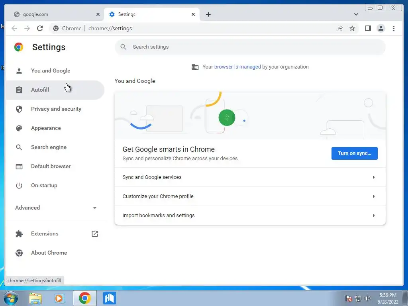Screen dimensions: 408x306
Task: Open Customize your Chrome profile row
Action: coord(250,196)
